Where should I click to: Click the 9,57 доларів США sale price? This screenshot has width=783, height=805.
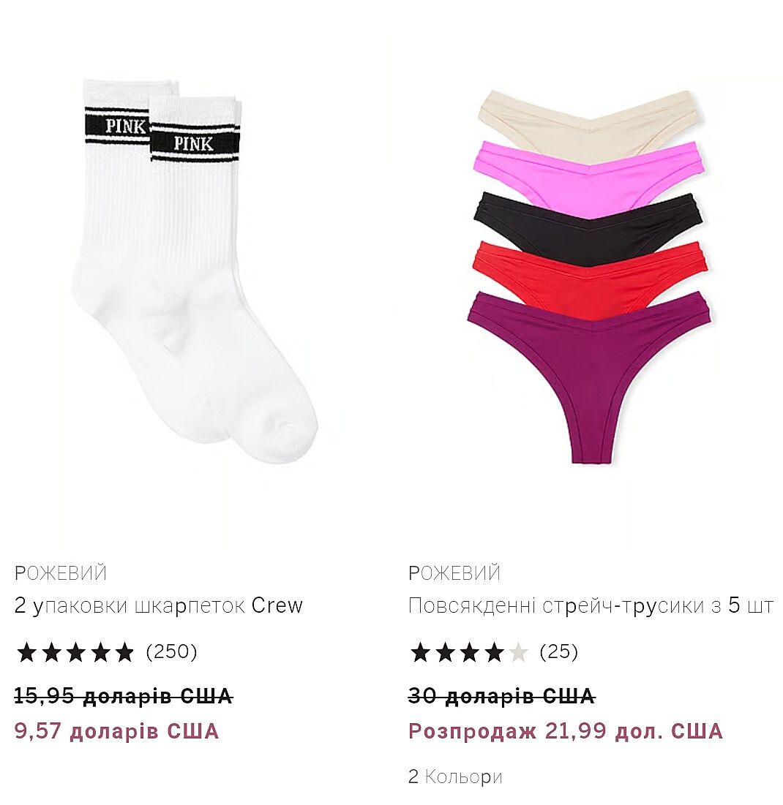(x=116, y=732)
